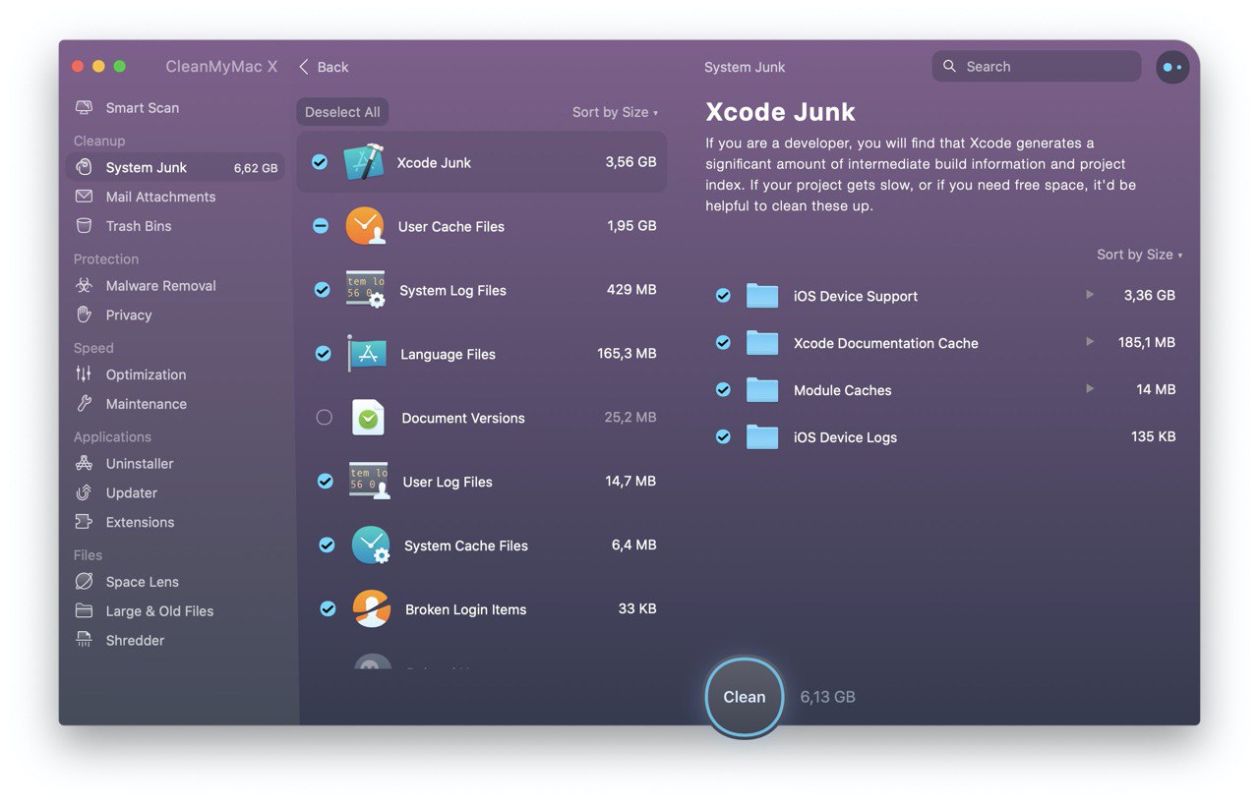
Task: Click the Module Caches folder icon
Action: coord(762,390)
